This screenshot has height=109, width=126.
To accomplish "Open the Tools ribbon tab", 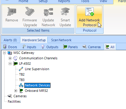I will (85, 1).
